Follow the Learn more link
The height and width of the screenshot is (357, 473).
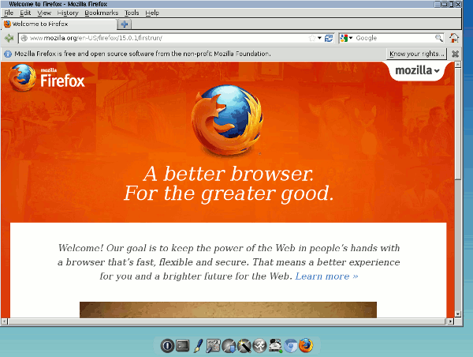326,276
